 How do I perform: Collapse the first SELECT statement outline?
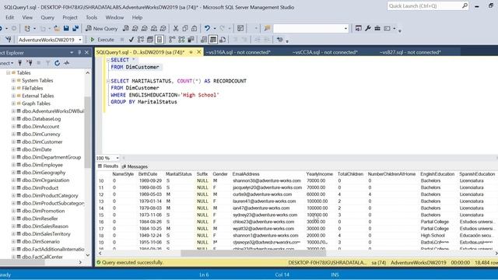tap(108, 60)
